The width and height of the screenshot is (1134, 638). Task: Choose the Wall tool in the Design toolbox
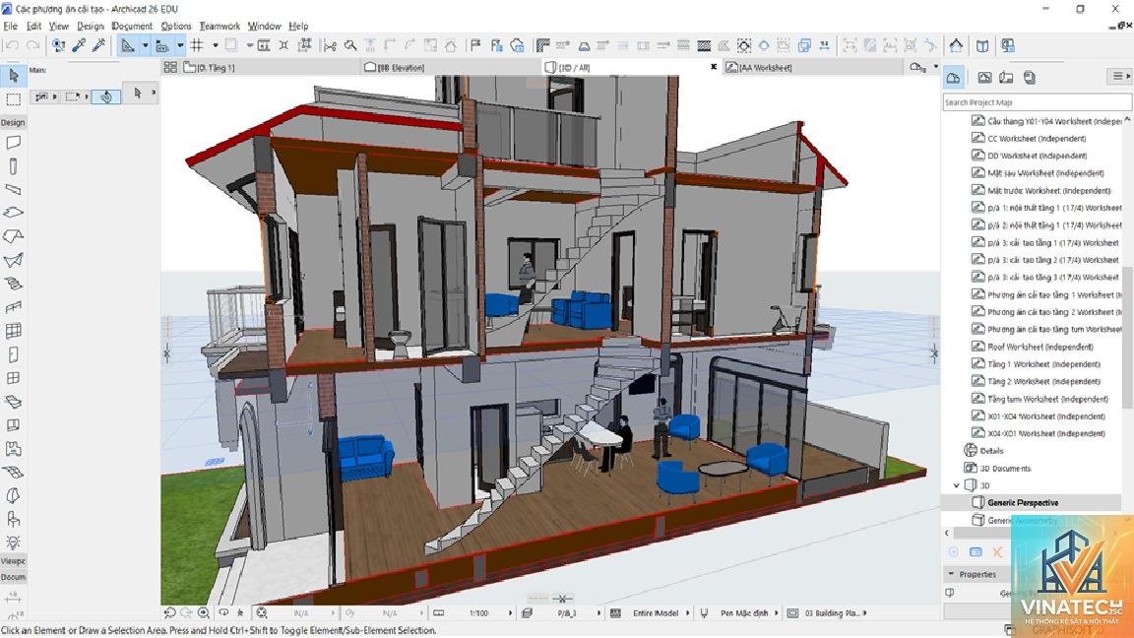click(x=13, y=143)
